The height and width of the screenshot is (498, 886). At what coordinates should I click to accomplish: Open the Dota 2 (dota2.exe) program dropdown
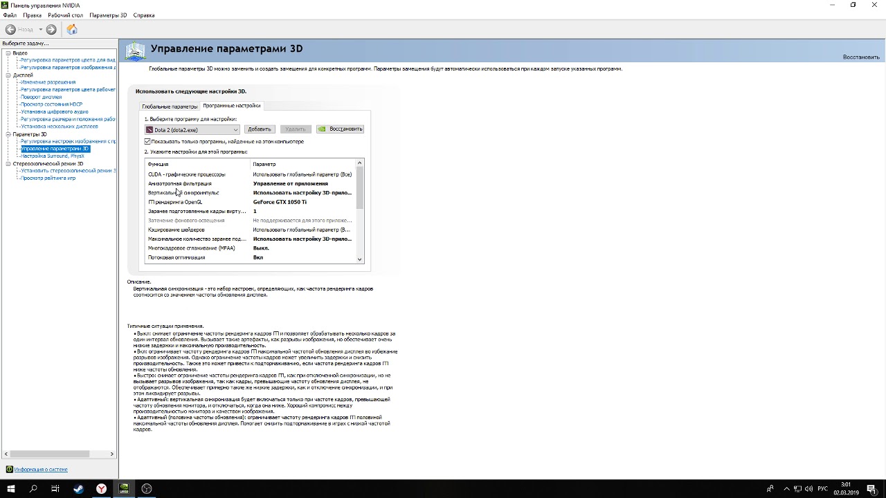tap(192, 129)
